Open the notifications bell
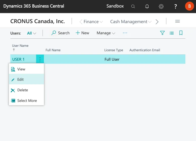196x141 pixels. coord(147,6)
